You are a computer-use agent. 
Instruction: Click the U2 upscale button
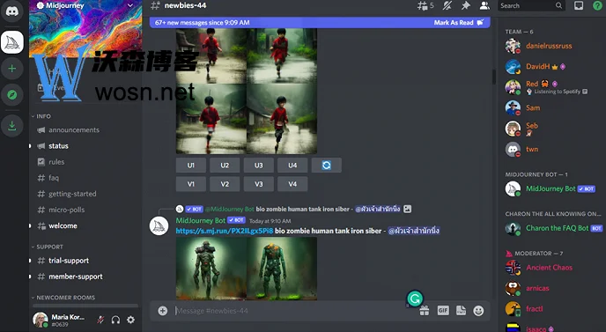coord(225,165)
